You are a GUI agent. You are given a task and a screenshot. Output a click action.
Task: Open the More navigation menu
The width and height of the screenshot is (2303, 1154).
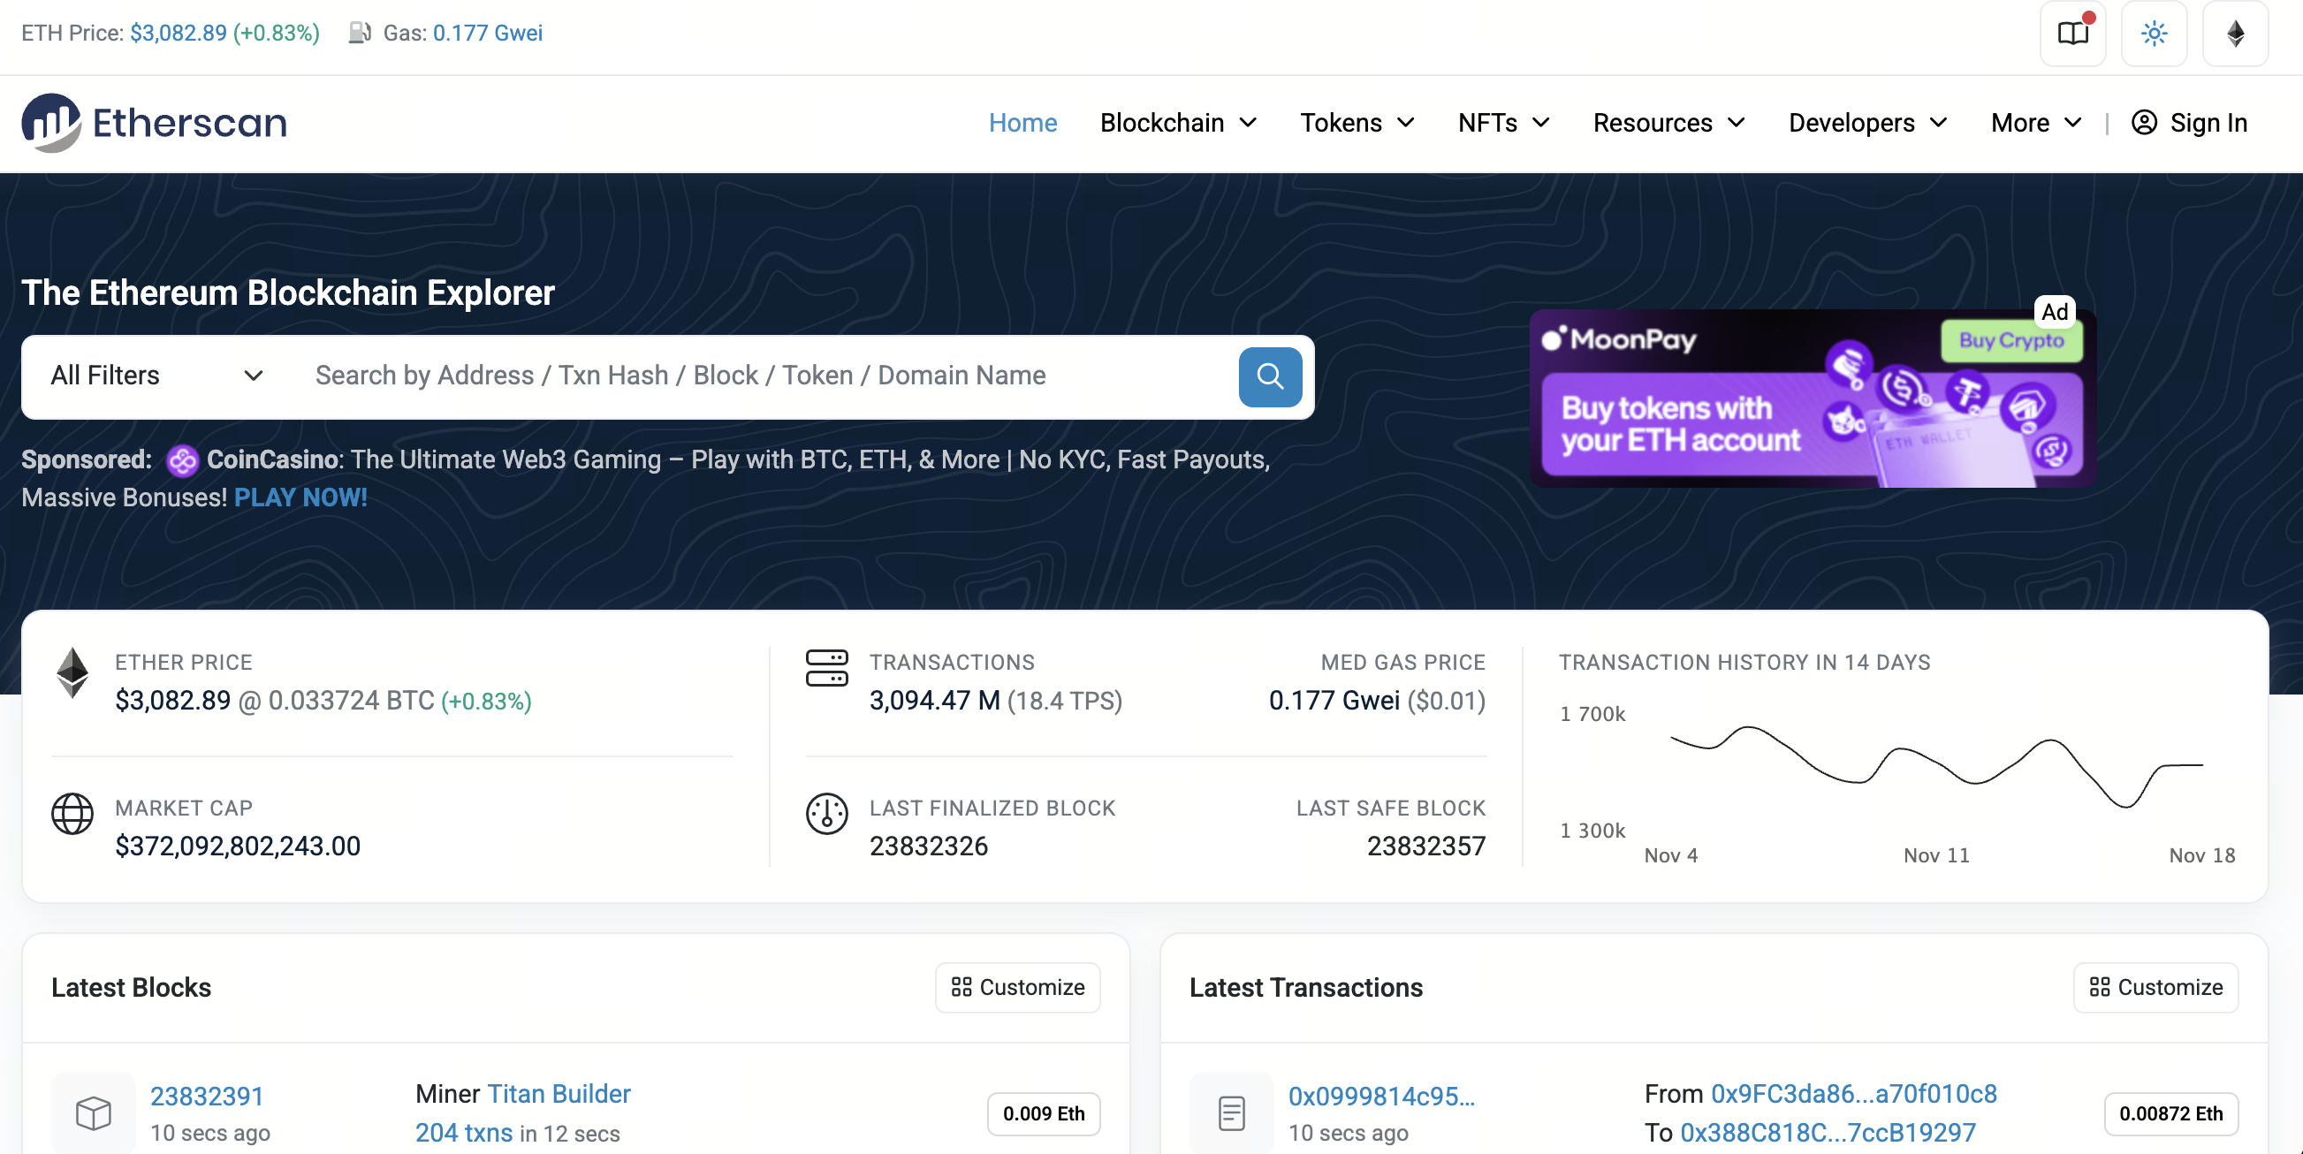pyautogui.click(x=2036, y=123)
